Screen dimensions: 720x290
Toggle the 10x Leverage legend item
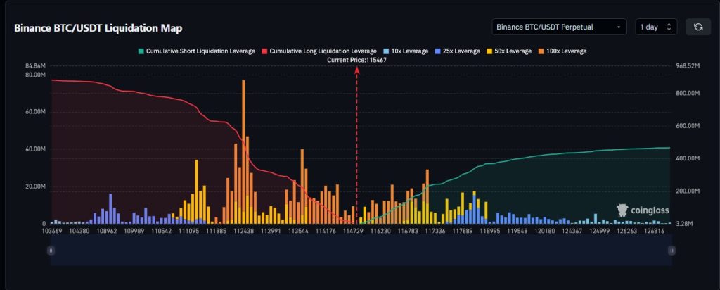click(x=407, y=51)
